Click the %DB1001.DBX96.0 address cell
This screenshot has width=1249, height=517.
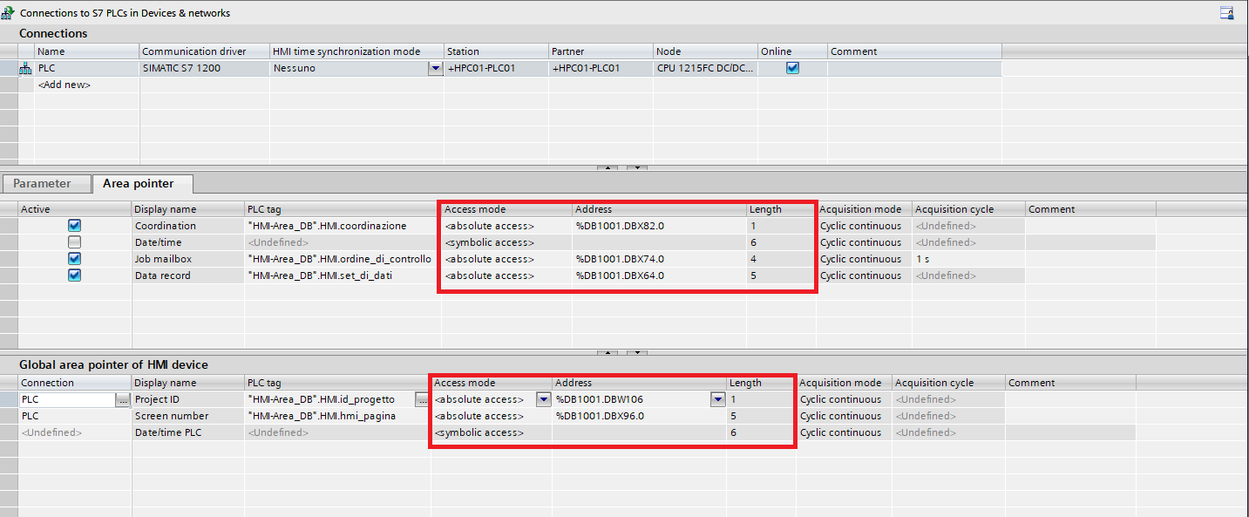[x=640, y=416]
